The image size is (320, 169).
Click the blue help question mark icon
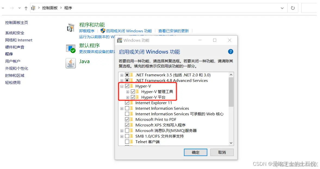pos(230,52)
